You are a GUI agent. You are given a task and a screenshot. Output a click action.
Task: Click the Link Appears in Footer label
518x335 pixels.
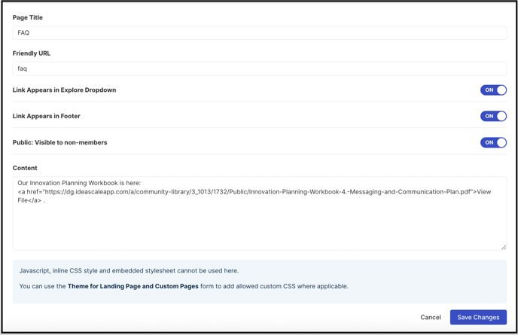click(46, 116)
